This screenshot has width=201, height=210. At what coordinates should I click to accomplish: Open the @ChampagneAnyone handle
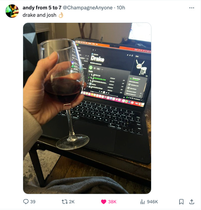coord(87,8)
